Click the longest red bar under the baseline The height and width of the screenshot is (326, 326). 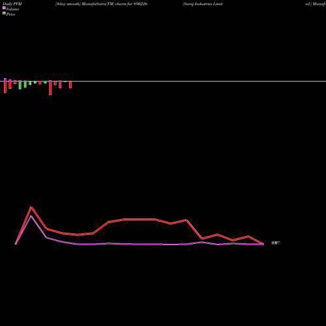point(50,88)
